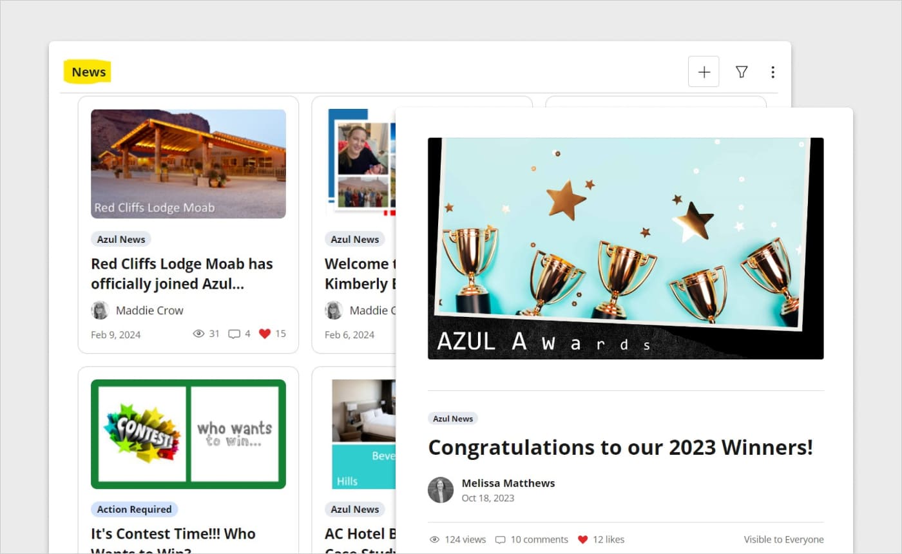Screen dimensions: 902x554
Task: Click the News section title
Action: pyautogui.click(x=88, y=72)
